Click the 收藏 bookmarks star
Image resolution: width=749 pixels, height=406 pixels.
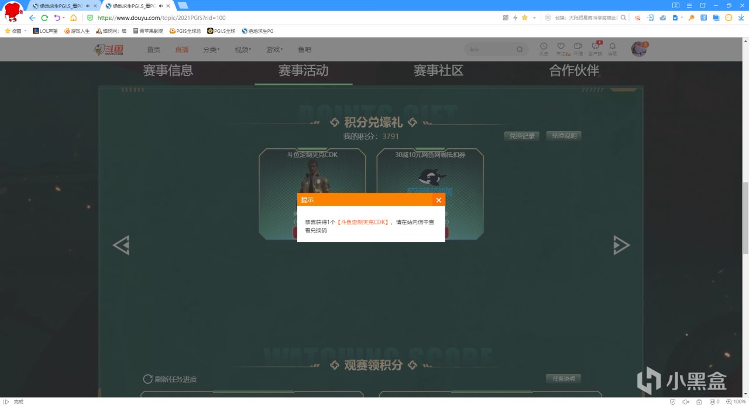[x=8, y=30]
